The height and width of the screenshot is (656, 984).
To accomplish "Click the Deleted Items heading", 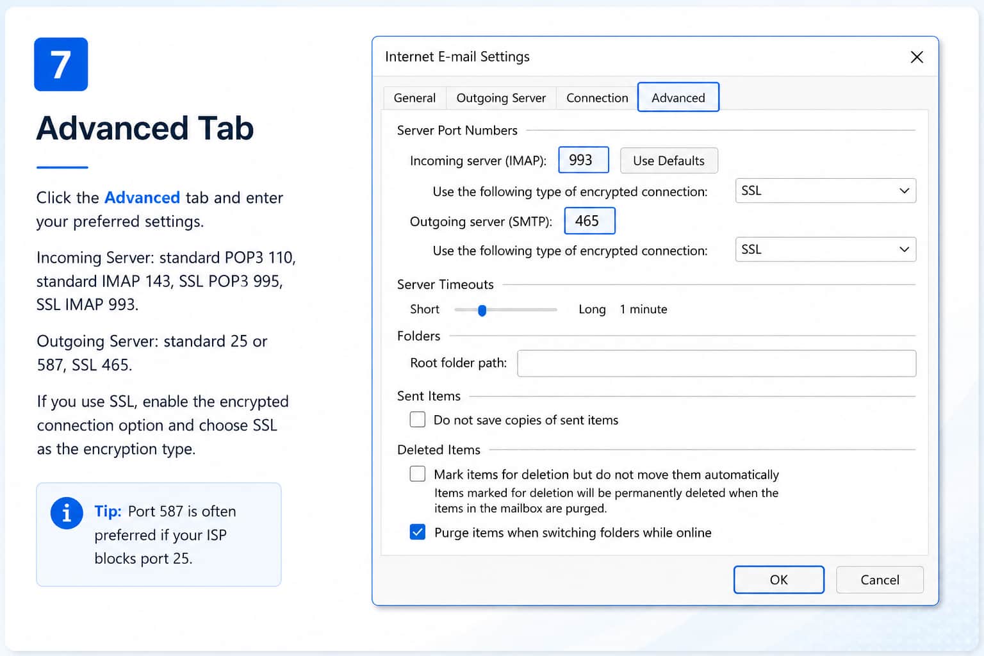I will tap(439, 450).
